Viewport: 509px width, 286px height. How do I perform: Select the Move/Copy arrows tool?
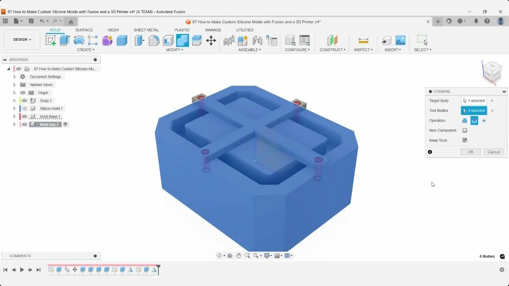[211, 41]
